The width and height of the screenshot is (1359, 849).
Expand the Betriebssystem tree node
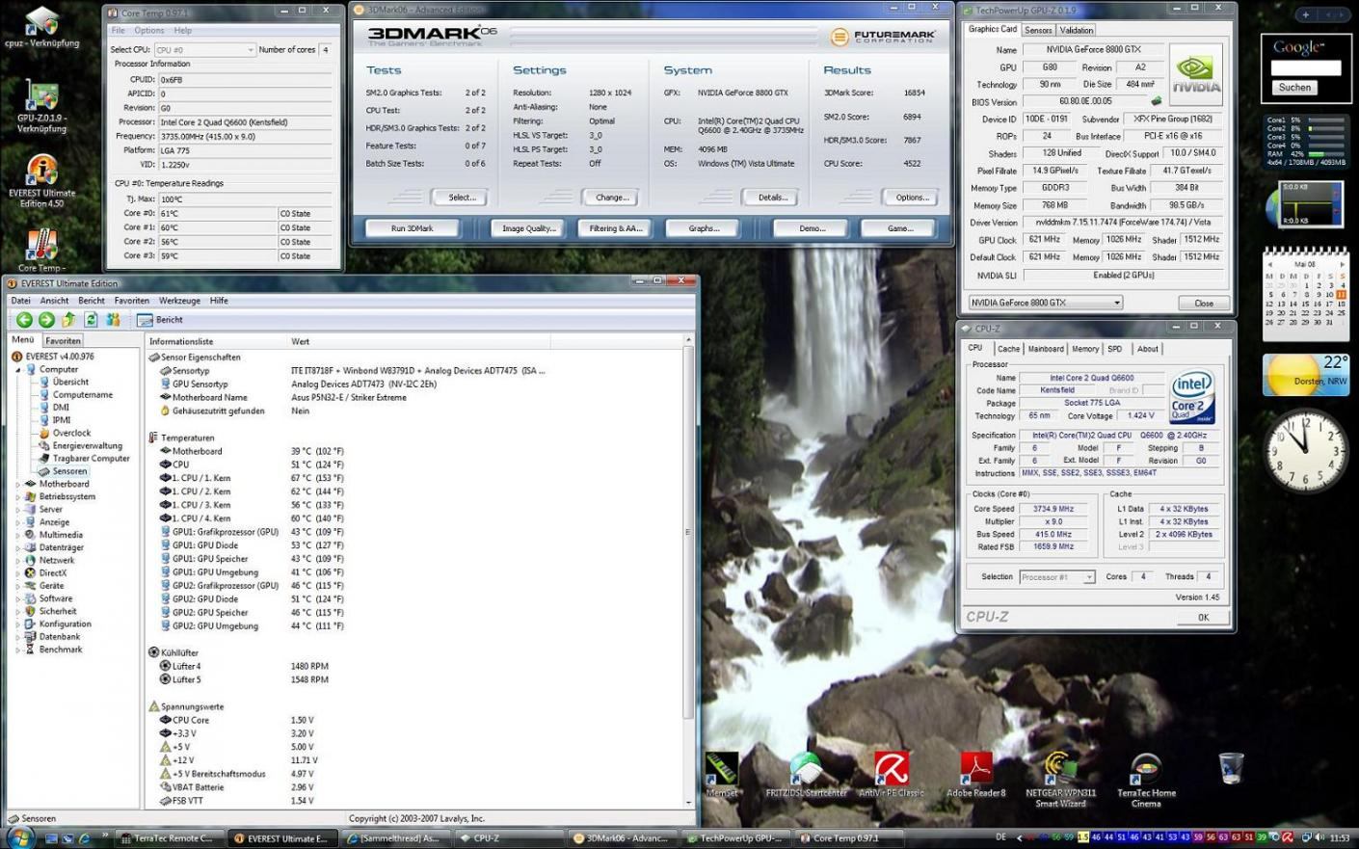coord(18,496)
